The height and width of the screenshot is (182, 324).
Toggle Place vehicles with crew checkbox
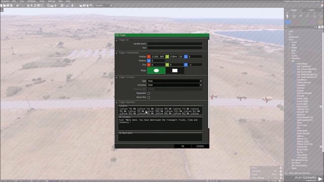click(287, 173)
